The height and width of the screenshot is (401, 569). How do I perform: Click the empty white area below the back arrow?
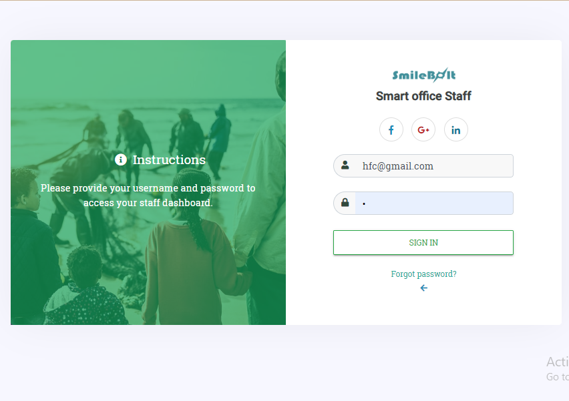(423, 309)
